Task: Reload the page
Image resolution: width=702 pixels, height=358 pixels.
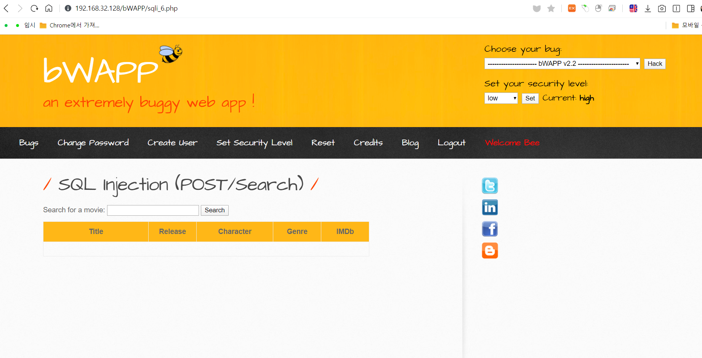Action: (x=34, y=8)
